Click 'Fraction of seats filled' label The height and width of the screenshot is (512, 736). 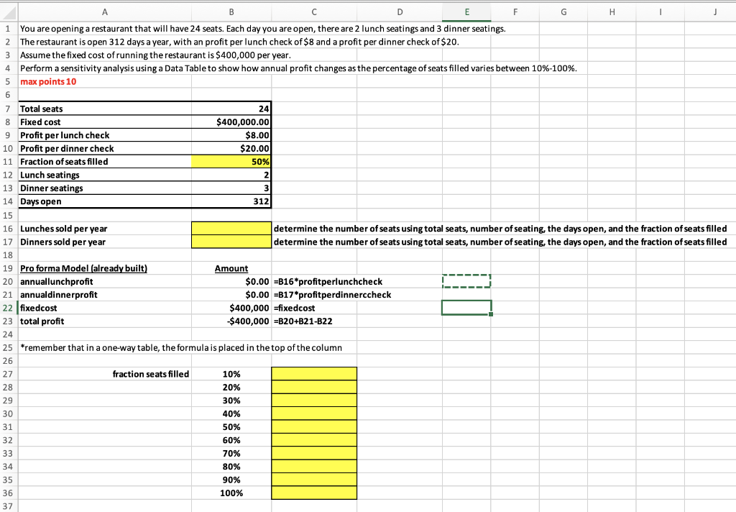point(64,162)
